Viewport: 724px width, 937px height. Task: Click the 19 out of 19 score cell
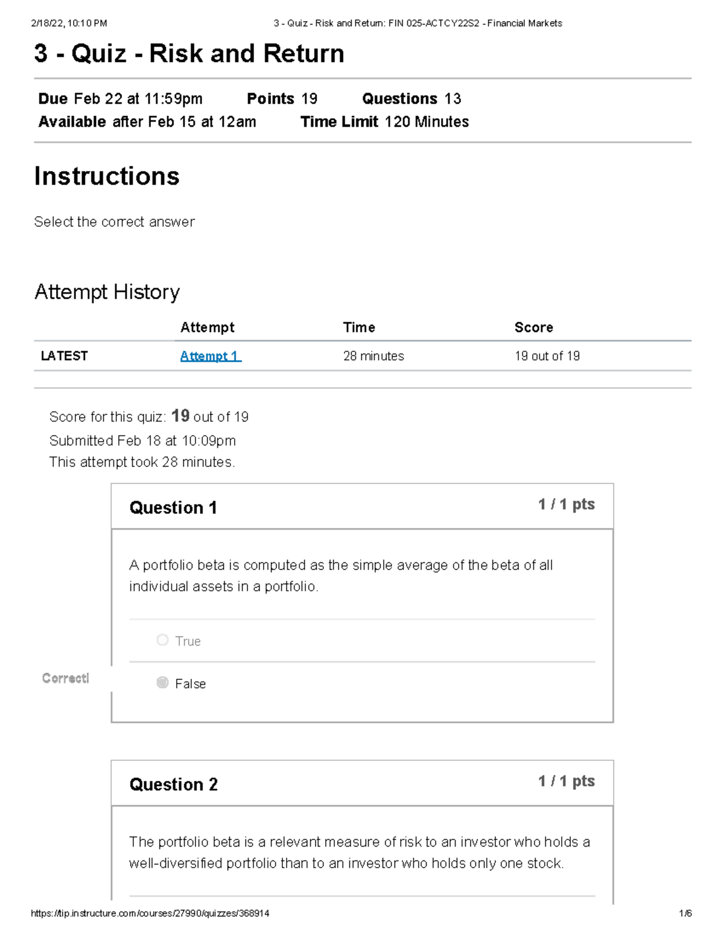pos(547,356)
